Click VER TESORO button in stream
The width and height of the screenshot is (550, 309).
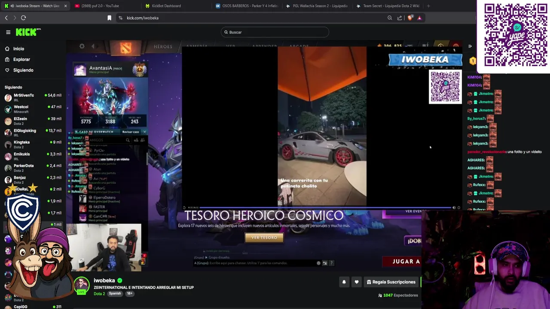[x=264, y=238]
